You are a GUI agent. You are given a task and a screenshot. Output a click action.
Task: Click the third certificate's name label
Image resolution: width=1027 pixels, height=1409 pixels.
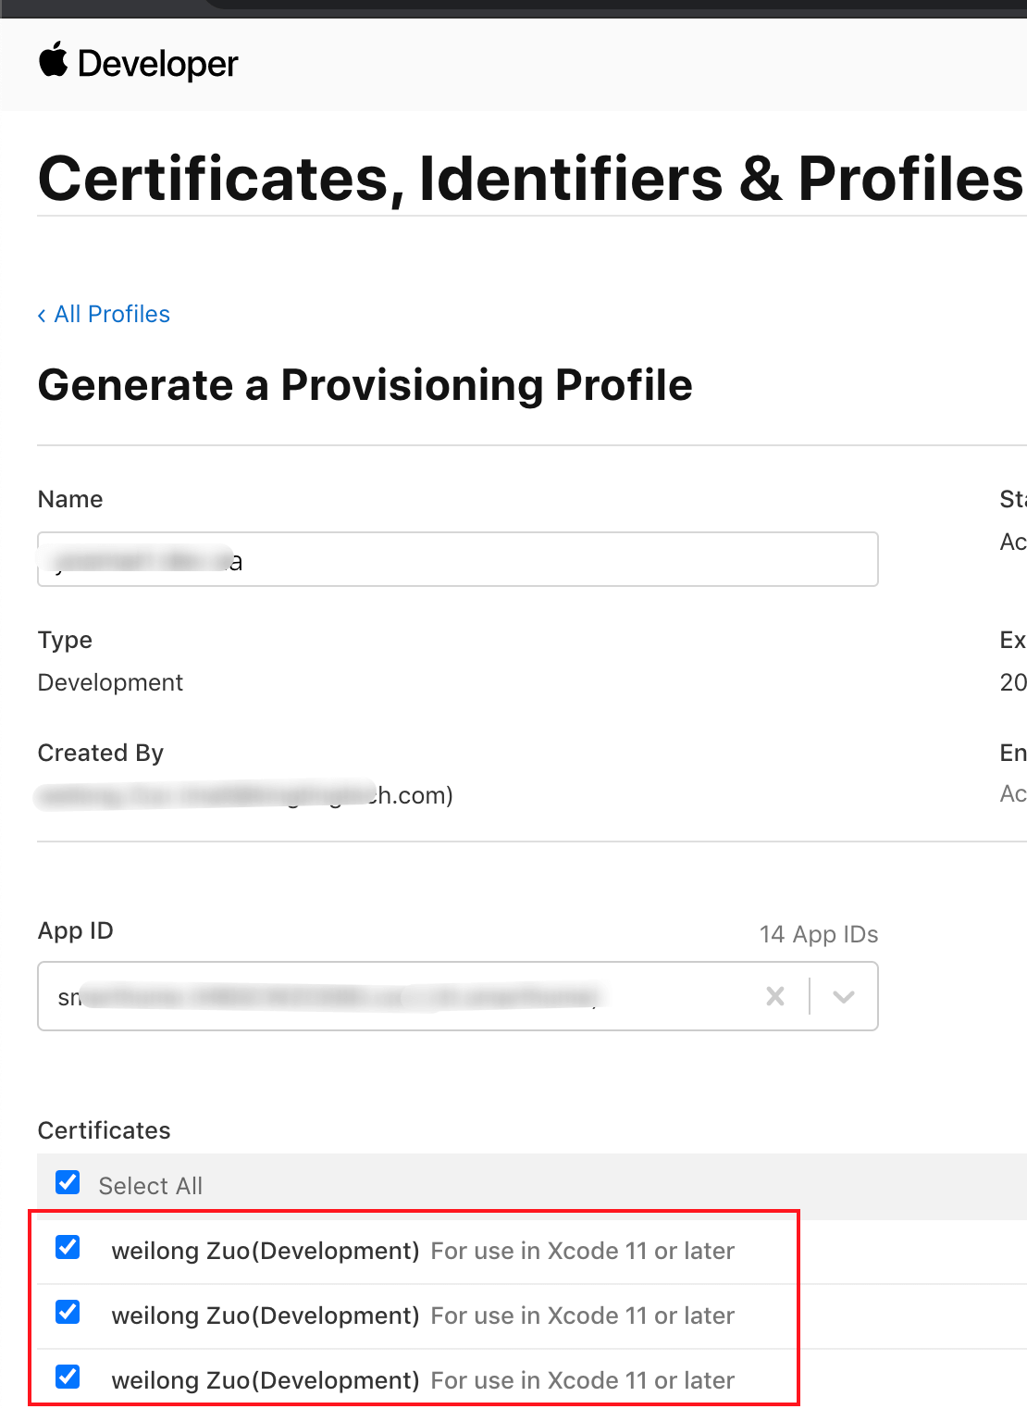point(266,1380)
